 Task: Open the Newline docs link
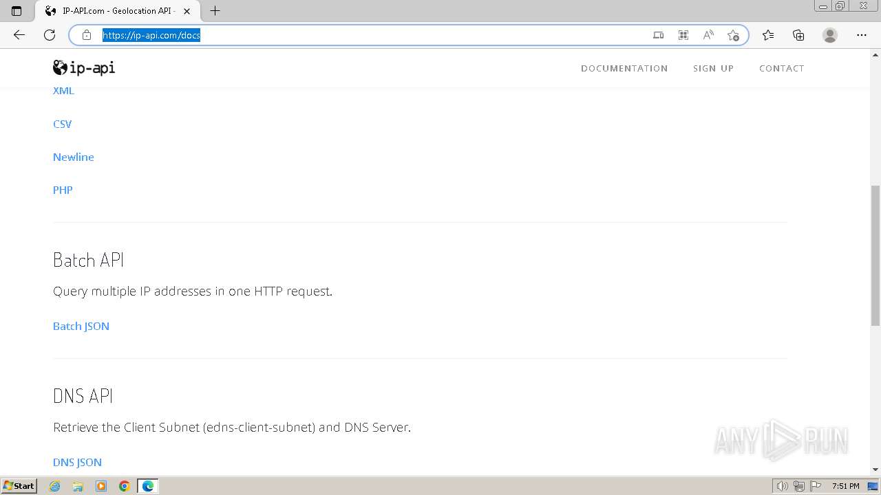[x=74, y=157]
